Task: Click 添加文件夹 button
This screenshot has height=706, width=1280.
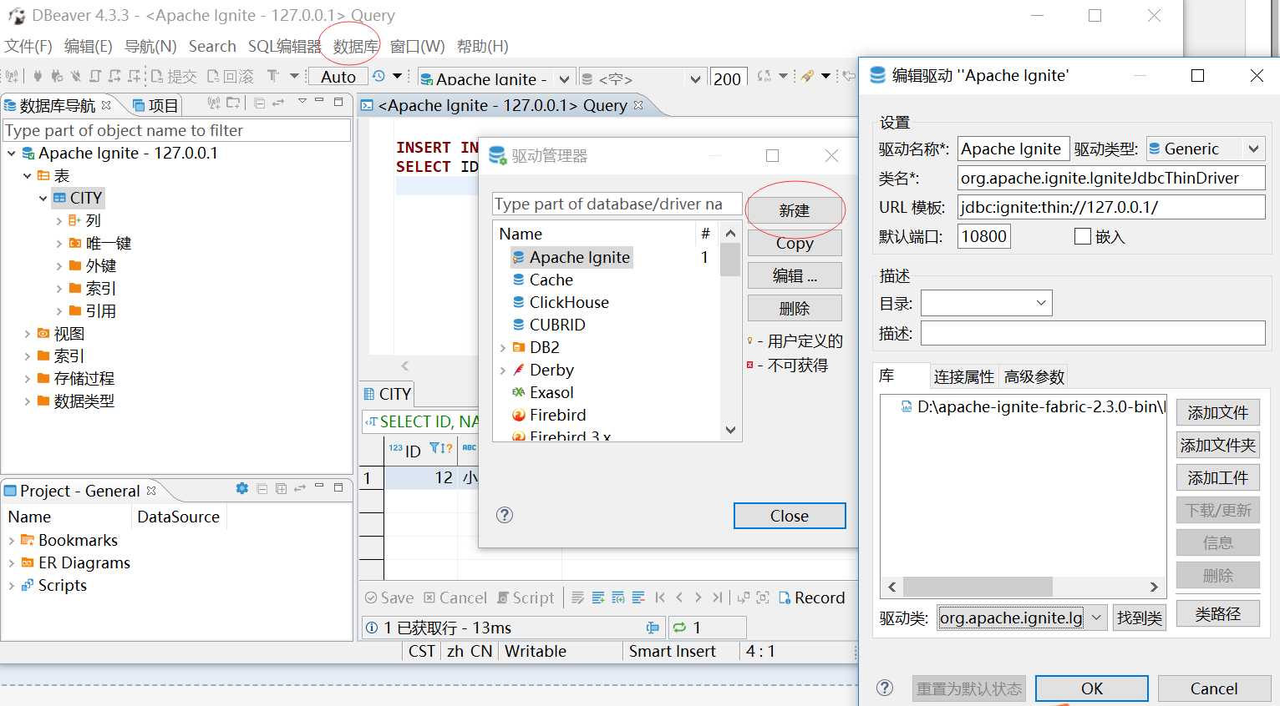Action: (1217, 445)
